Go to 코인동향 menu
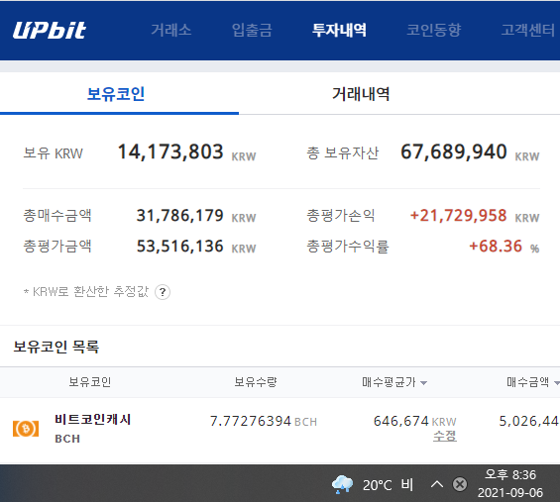The height and width of the screenshot is (502, 560). click(x=434, y=30)
